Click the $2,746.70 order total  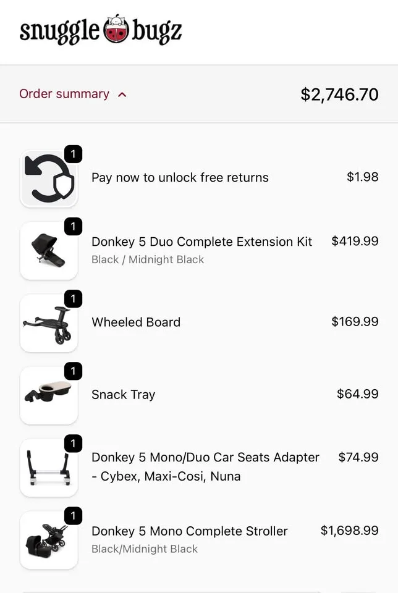339,94
